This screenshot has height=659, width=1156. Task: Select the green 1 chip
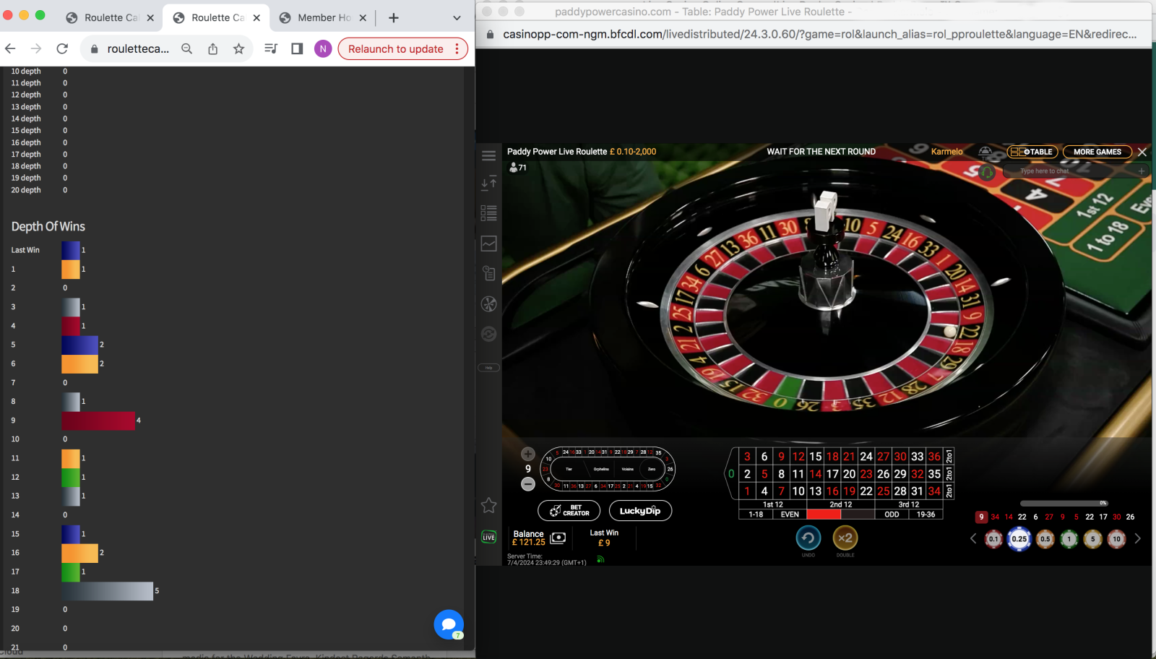1069,539
